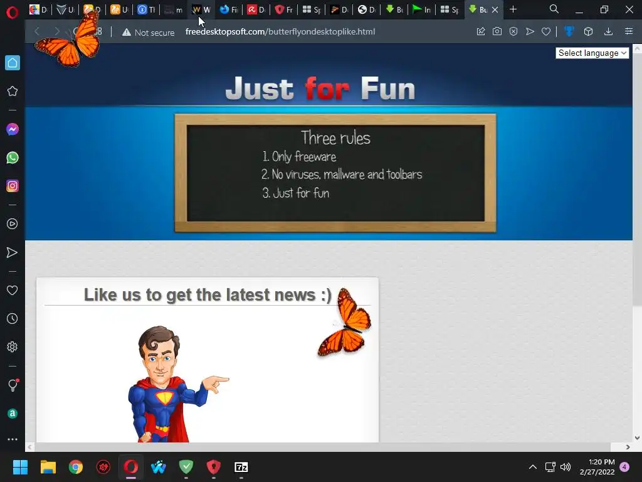Image resolution: width=642 pixels, height=482 pixels.
Task: Open the Easy setup sliders icon
Action: (x=629, y=31)
